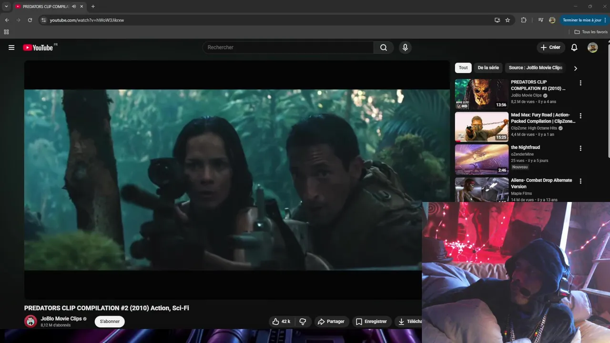Click the Créer button
Image resolution: width=610 pixels, height=343 pixels.
(x=550, y=48)
